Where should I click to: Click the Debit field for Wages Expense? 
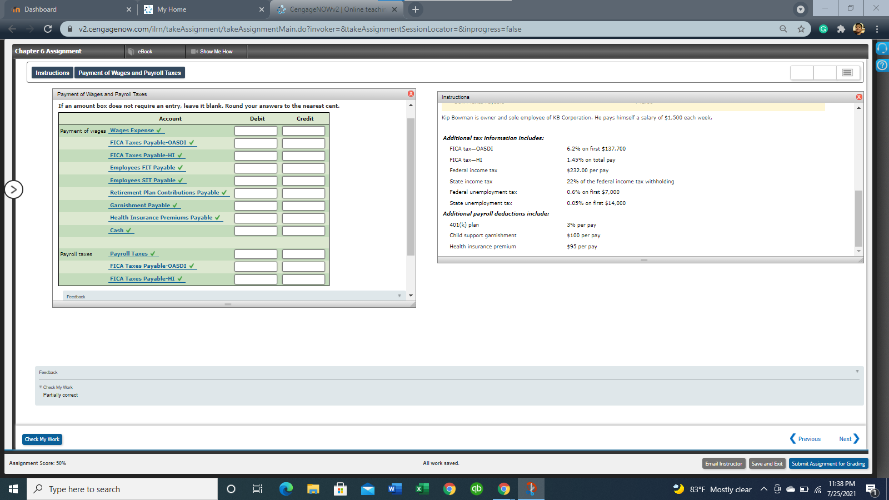coord(256,131)
